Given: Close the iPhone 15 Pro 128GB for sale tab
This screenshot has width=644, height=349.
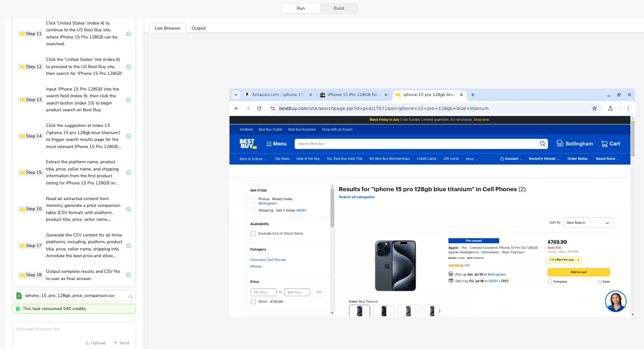Looking at the screenshot, I should pyautogui.click(x=386, y=95).
